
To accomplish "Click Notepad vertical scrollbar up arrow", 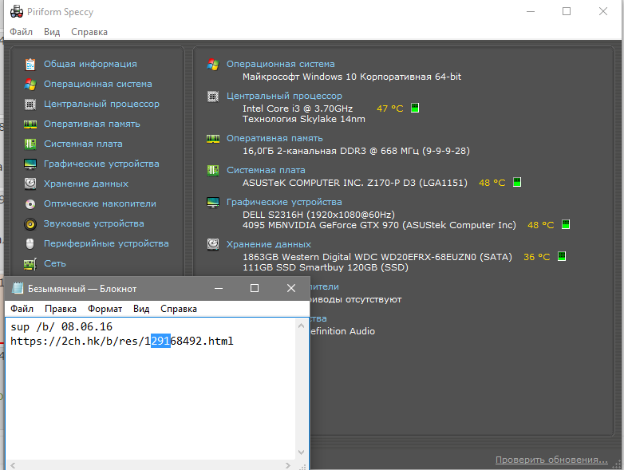I will click(302, 326).
